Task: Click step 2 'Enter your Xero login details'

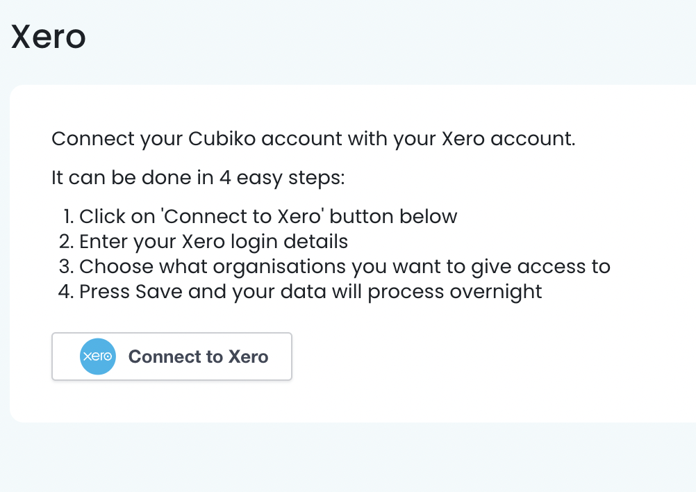Action: 214,241
